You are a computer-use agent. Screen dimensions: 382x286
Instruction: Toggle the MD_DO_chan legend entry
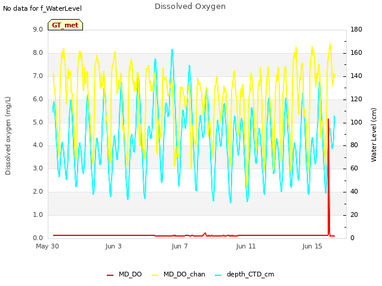(x=178, y=274)
